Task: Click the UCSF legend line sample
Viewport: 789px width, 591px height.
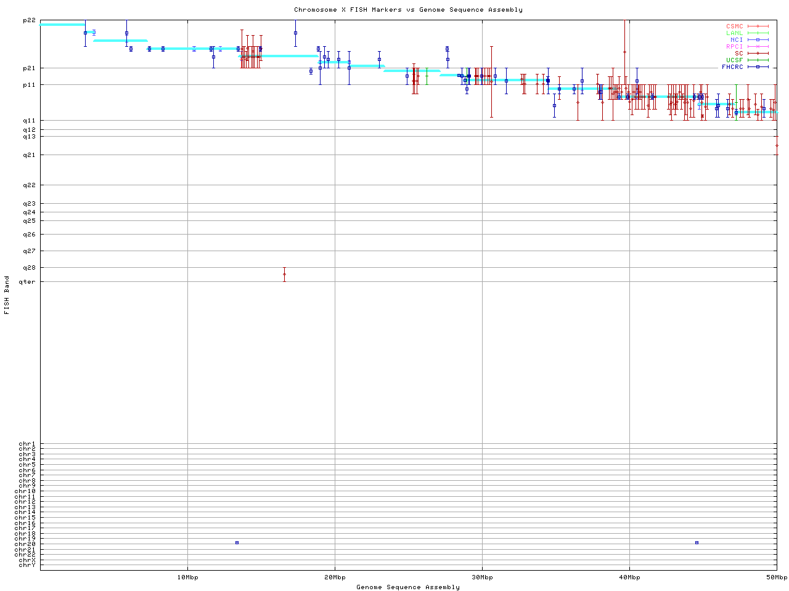Action: pyautogui.click(x=758, y=60)
